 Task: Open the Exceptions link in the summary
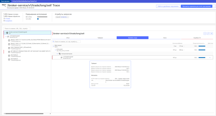coord(9,21)
